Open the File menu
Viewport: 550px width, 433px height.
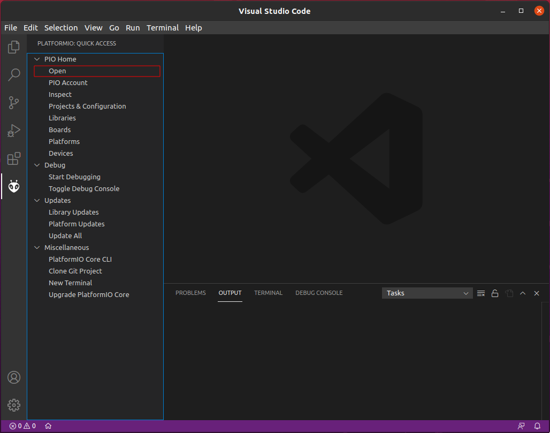pyautogui.click(x=11, y=28)
